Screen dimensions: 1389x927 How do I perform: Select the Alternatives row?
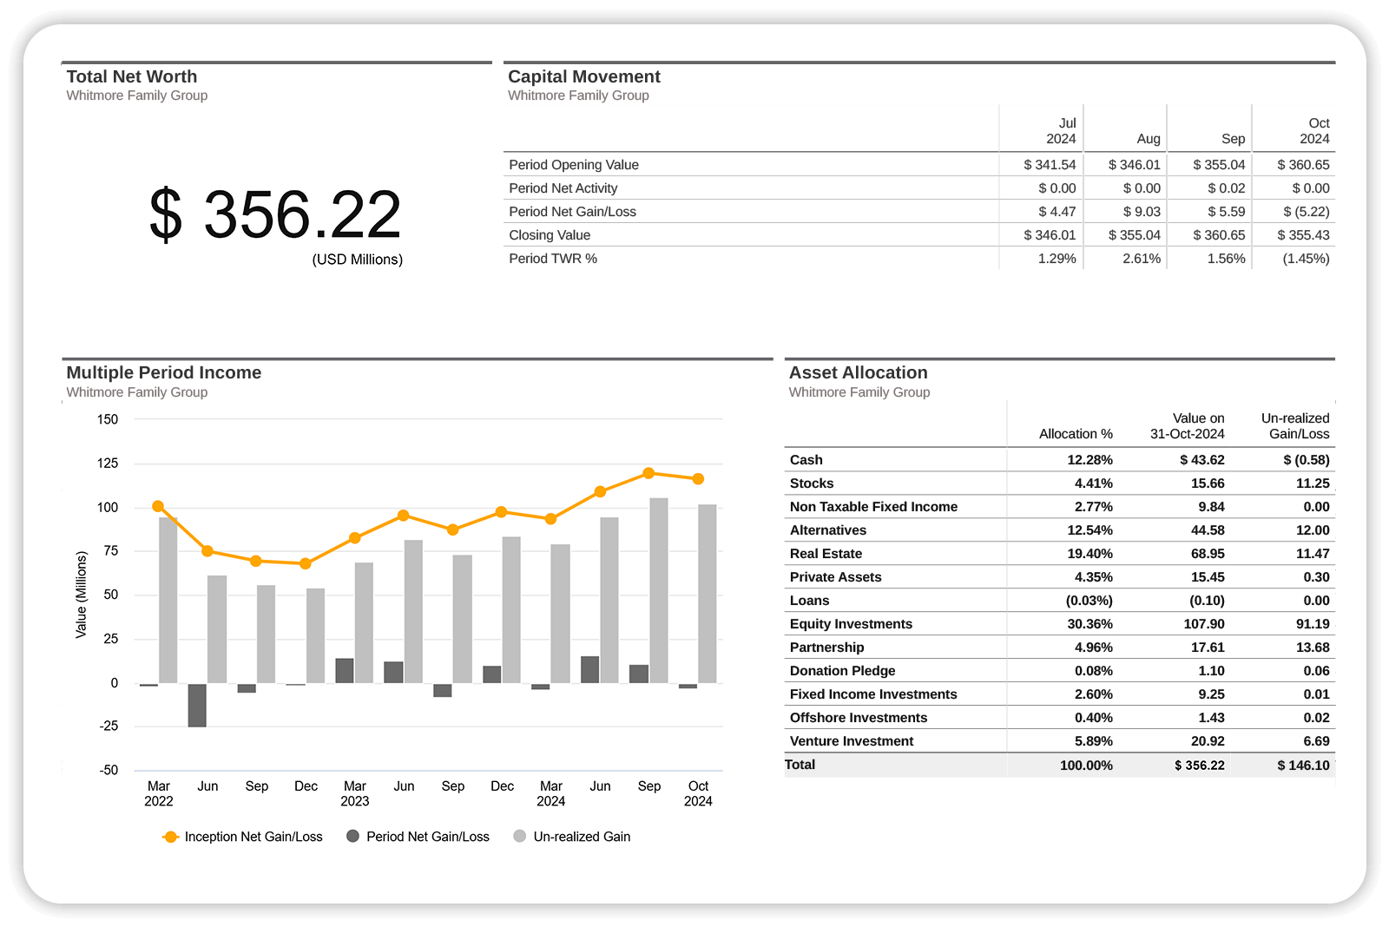1060,530
